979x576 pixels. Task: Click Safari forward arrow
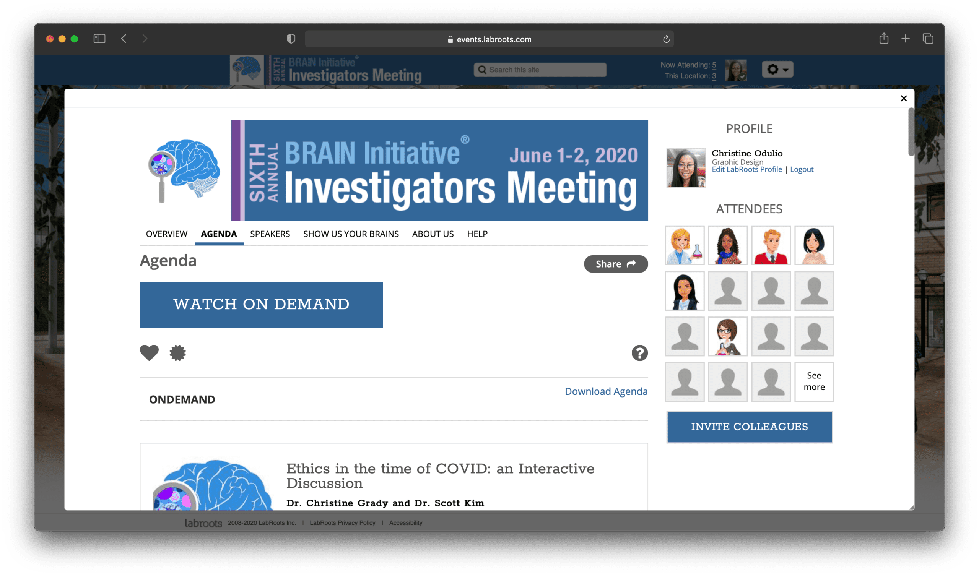pyautogui.click(x=145, y=39)
